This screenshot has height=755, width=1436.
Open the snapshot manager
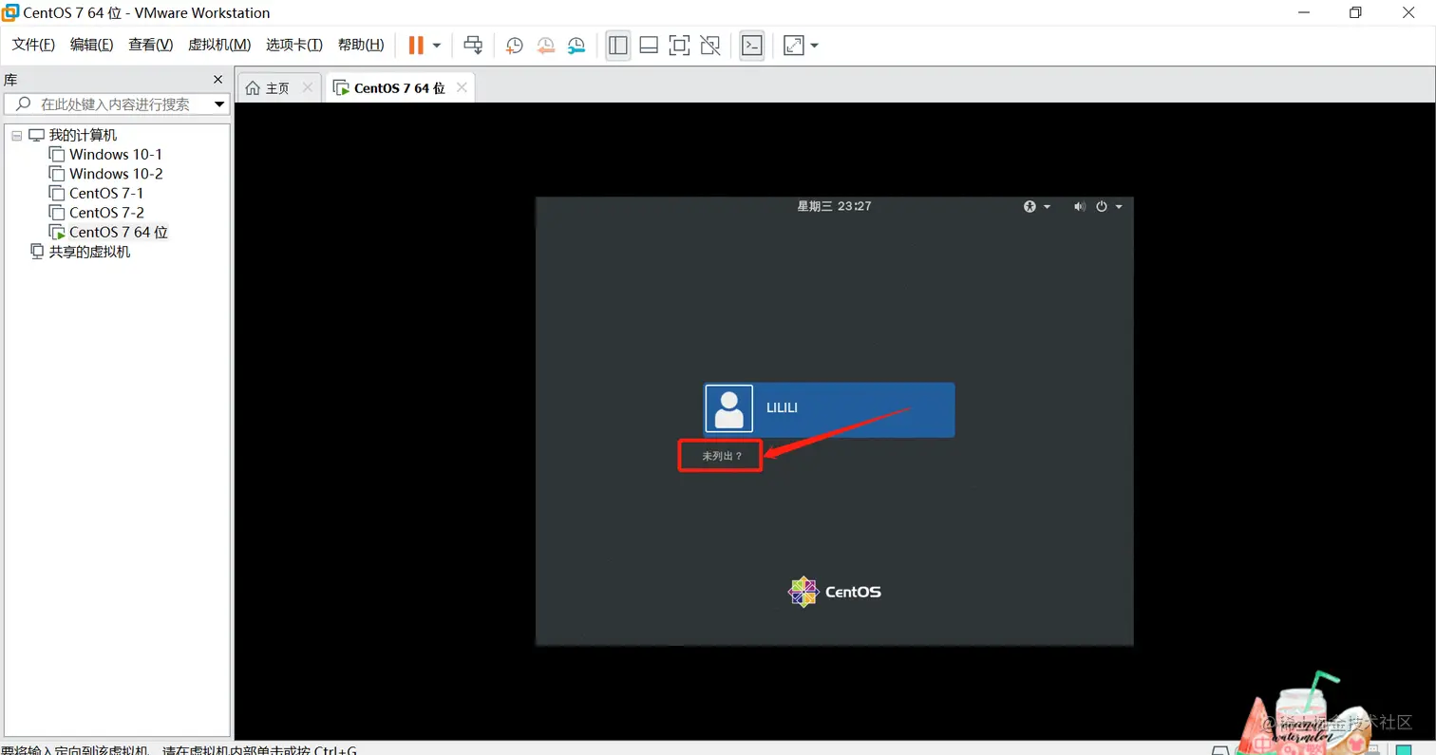(x=577, y=45)
